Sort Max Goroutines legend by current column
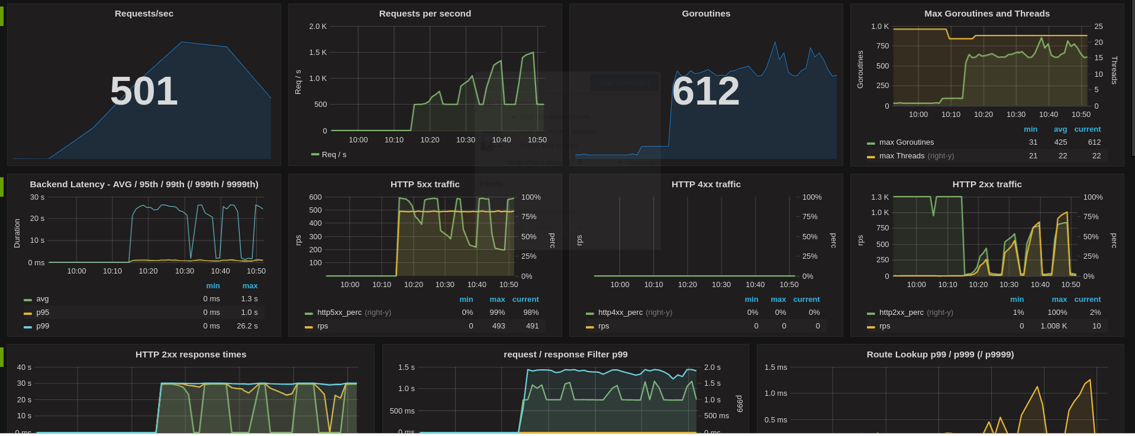 pos(1088,129)
